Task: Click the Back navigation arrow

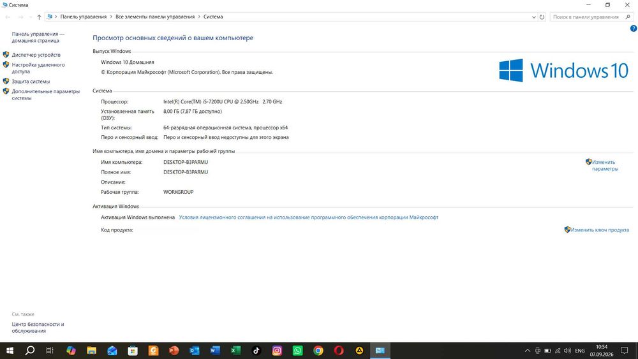Action: click(x=8, y=17)
